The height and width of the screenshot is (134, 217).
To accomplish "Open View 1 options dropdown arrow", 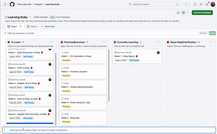I will tap(21, 26).
